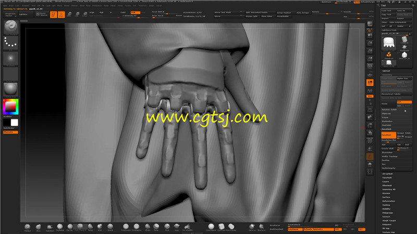Click the Actual size icon
Image resolution: width=417 pixels, height=234 pixels.
(x=370, y=51)
